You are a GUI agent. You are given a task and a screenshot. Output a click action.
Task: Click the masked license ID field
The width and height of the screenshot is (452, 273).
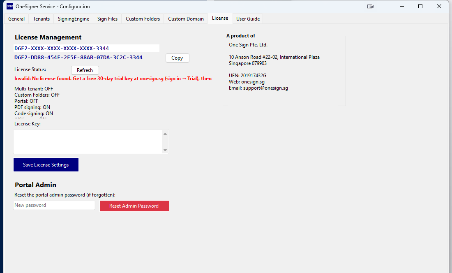86,48
